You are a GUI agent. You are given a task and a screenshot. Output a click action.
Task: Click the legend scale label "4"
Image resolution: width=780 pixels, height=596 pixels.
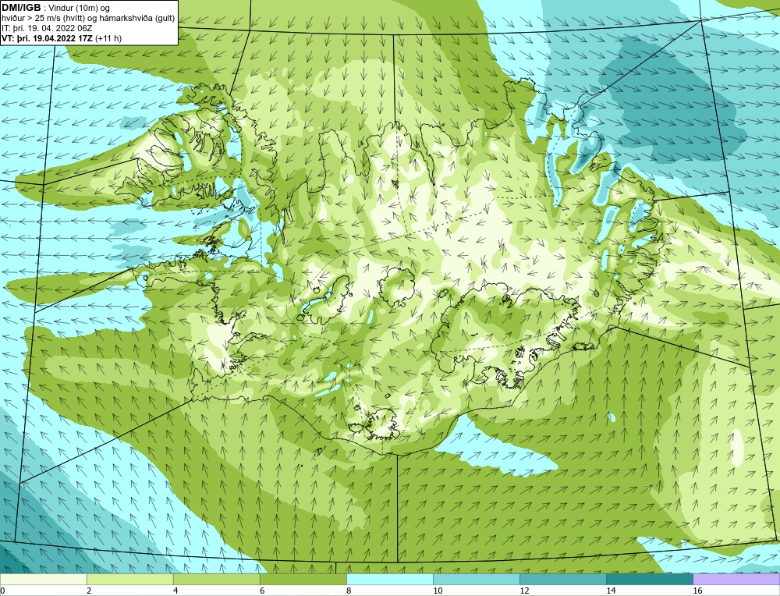click(175, 591)
